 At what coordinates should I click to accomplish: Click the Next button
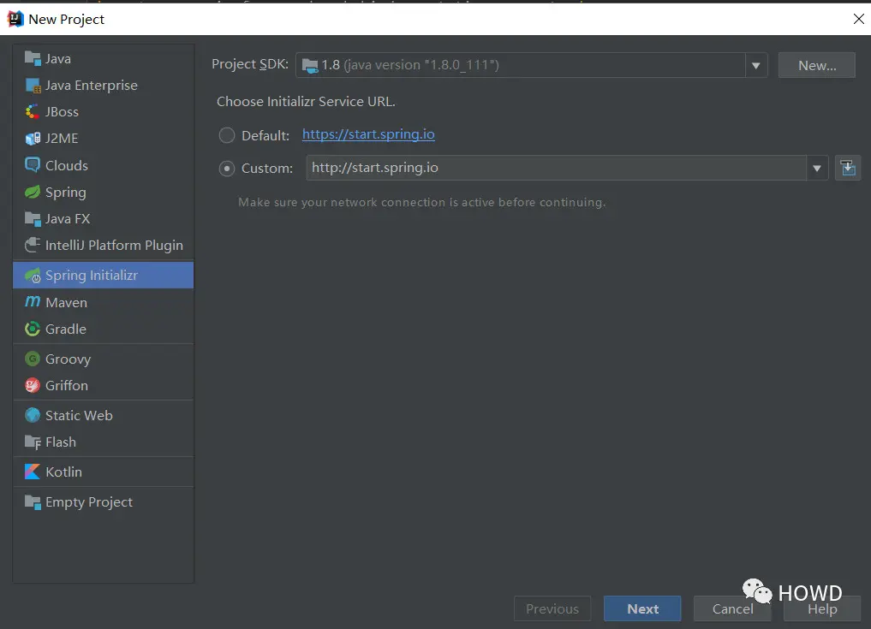point(642,608)
